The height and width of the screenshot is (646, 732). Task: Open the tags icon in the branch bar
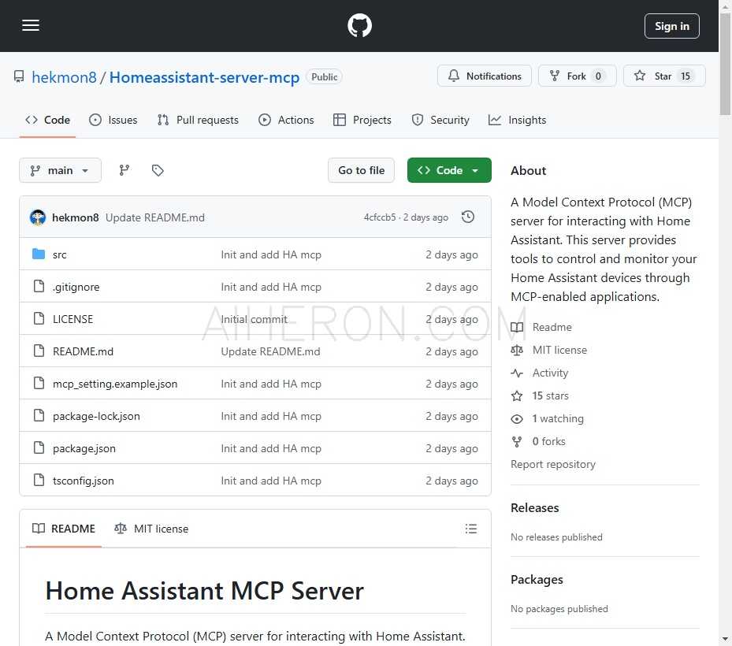pos(158,169)
